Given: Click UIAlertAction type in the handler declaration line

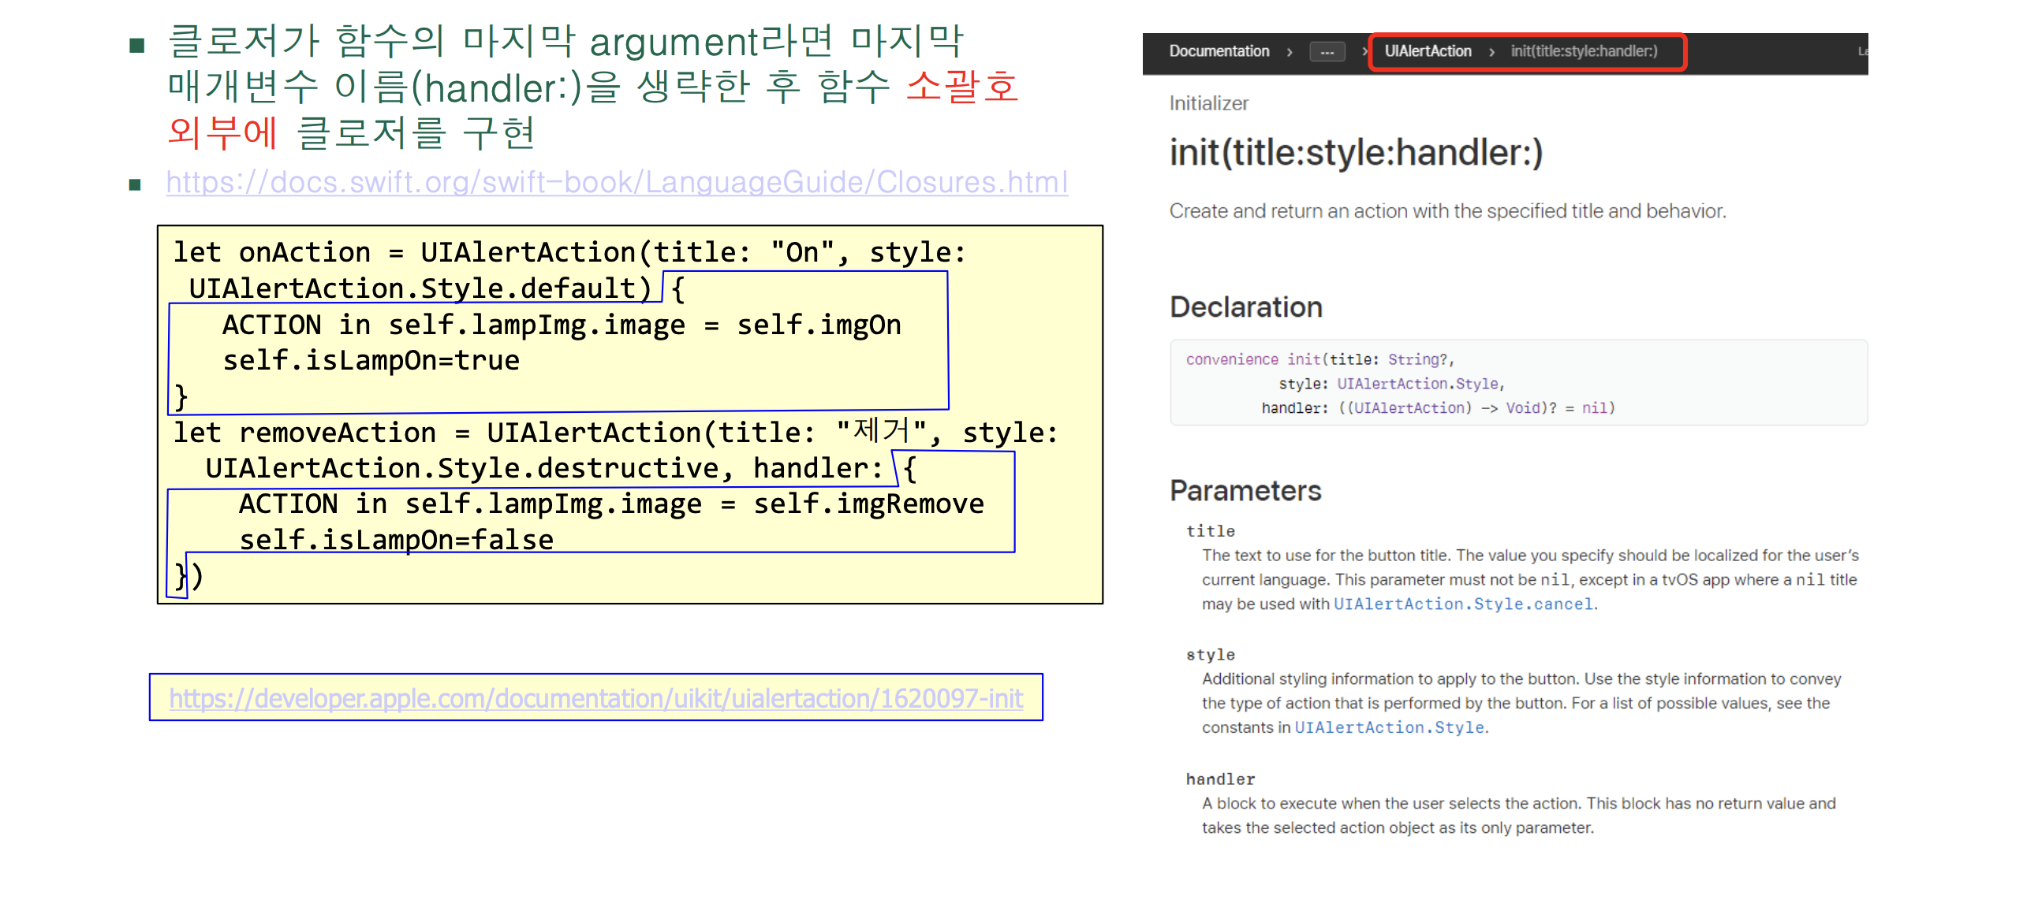Looking at the screenshot, I should (x=1410, y=408).
